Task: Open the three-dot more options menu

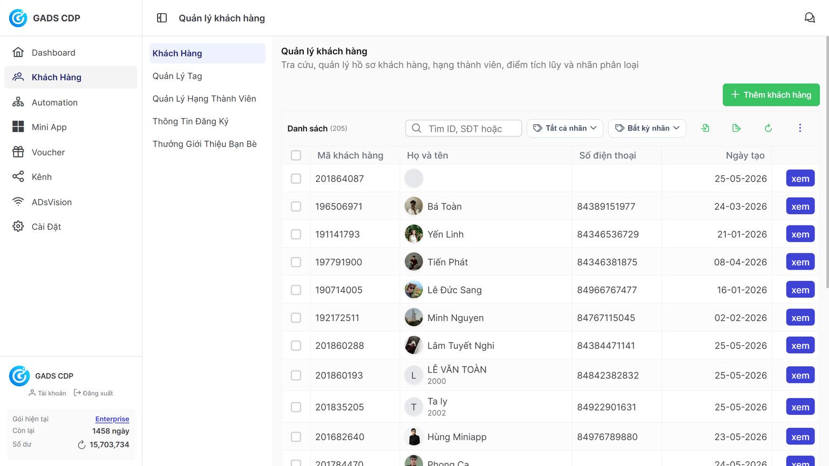Action: (x=800, y=128)
